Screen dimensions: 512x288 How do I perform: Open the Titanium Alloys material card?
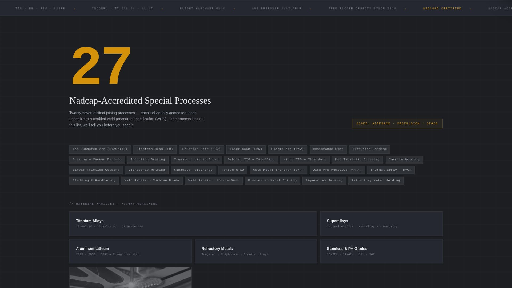click(193, 223)
